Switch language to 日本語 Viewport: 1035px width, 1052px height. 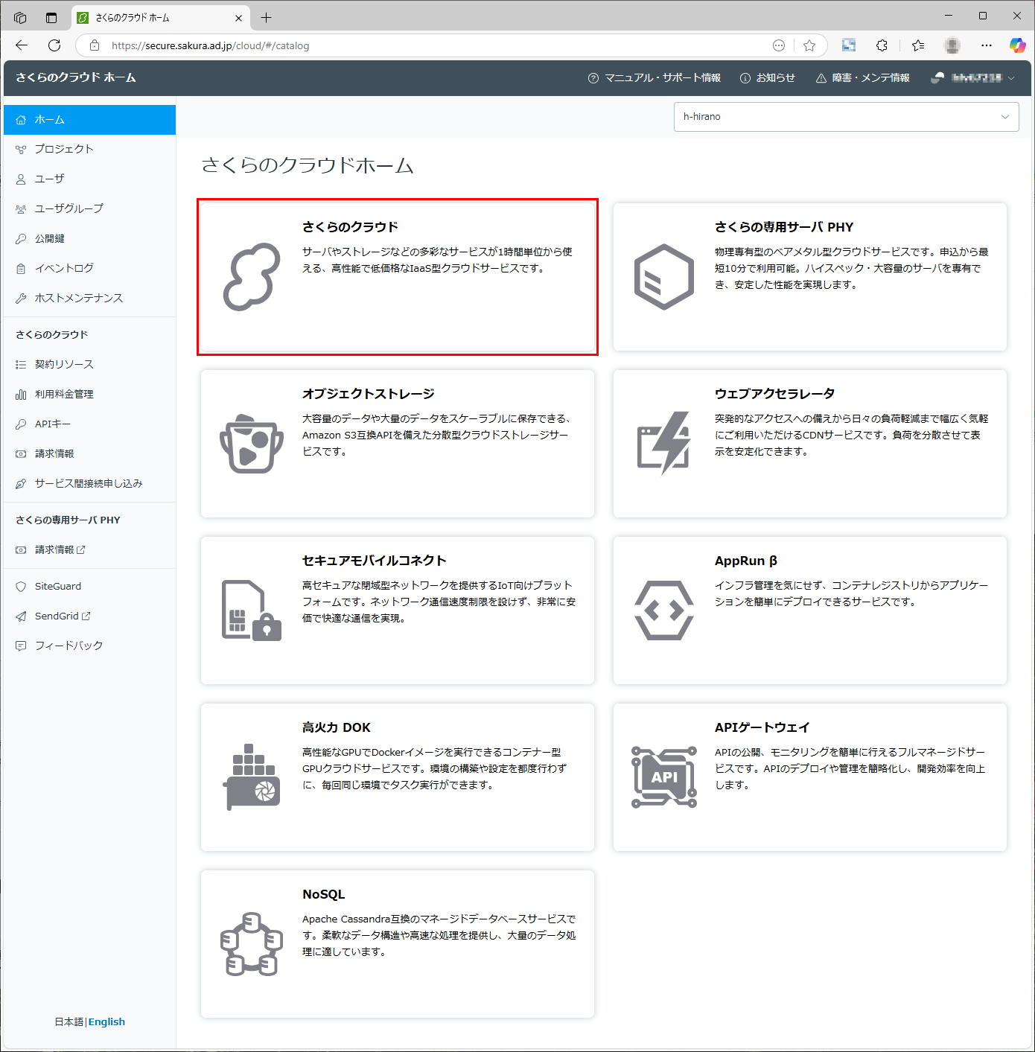click(x=69, y=1022)
